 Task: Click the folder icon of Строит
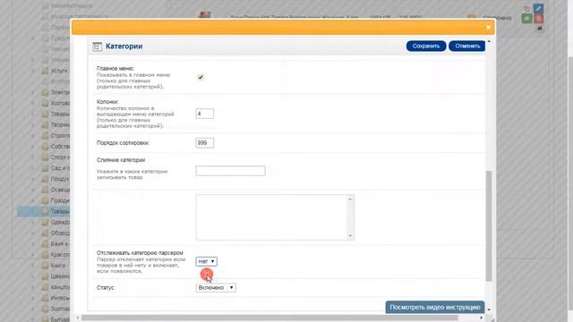coord(45,135)
